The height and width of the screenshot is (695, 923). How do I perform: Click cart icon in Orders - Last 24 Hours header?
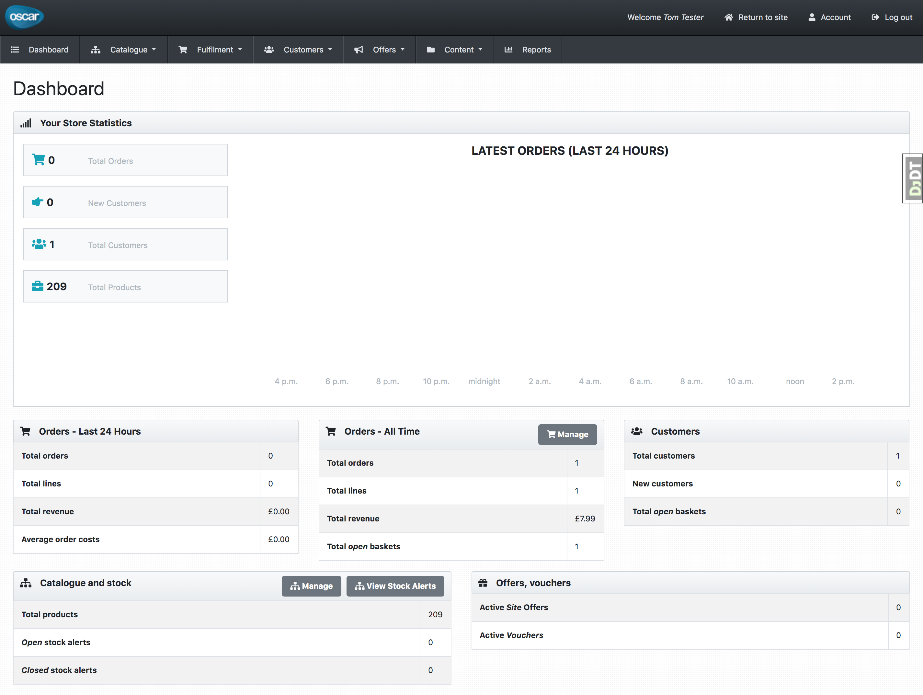tap(26, 431)
